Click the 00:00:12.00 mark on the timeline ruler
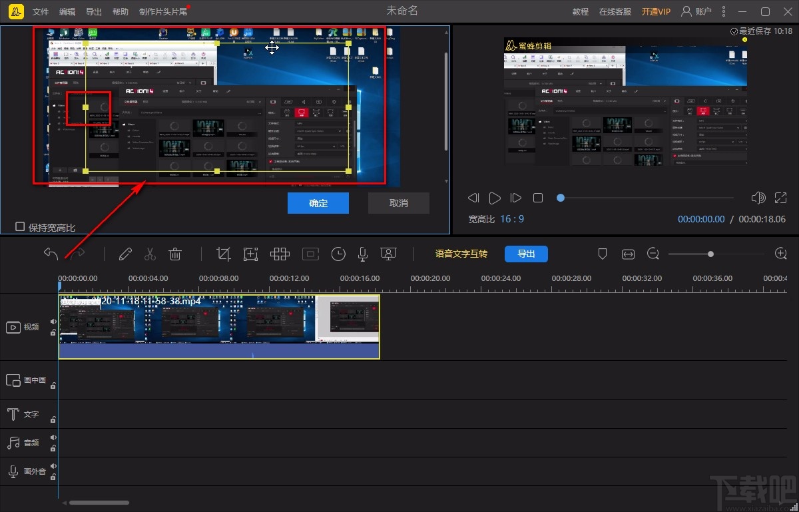 click(x=289, y=278)
